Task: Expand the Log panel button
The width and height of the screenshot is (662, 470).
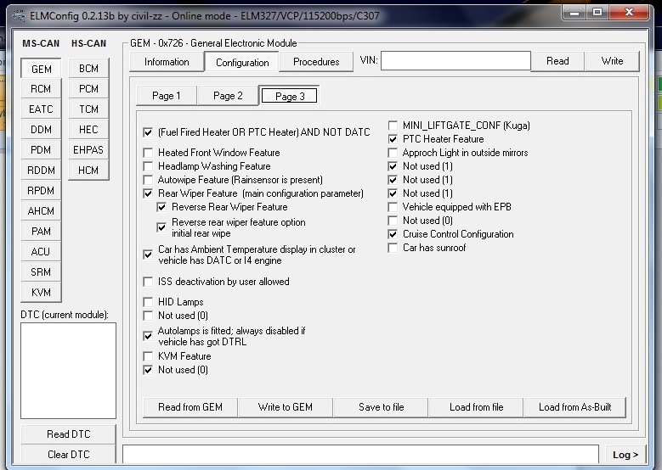Action: (x=625, y=455)
